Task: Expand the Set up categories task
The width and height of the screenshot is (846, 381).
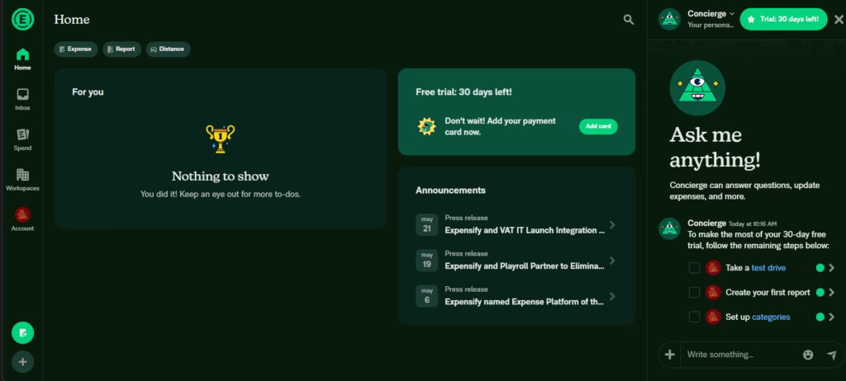Action: pos(831,317)
